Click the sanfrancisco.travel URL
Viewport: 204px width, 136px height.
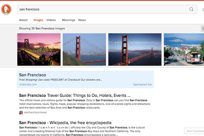click(35, 113)
